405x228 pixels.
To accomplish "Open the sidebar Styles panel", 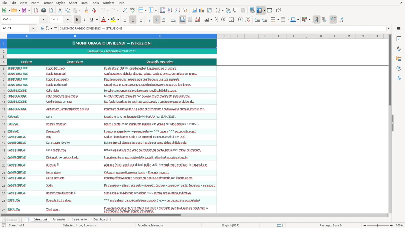I will pyautogui.click(x=399, y=49).
